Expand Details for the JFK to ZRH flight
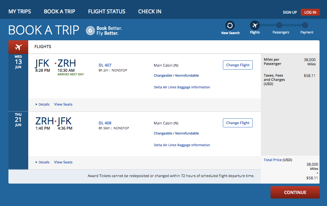The height and width of the screenshot is (206, 327). pos(42,104)
